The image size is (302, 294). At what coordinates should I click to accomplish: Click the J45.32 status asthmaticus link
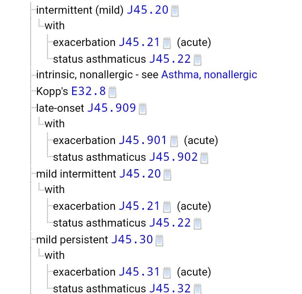tap(170, 289)
